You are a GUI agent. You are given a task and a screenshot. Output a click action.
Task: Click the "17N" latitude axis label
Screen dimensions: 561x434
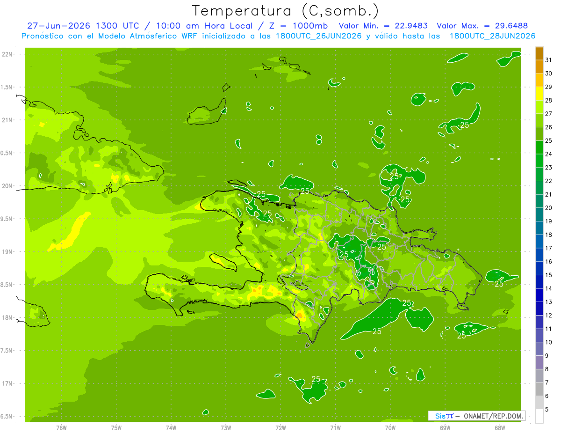[x=7, y=384]
